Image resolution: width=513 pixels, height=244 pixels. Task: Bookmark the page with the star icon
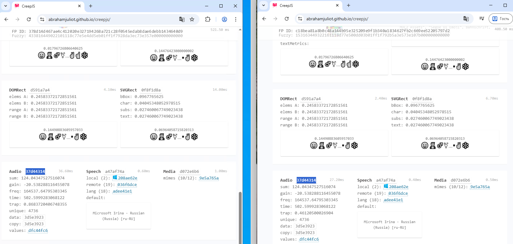(192, 19)
